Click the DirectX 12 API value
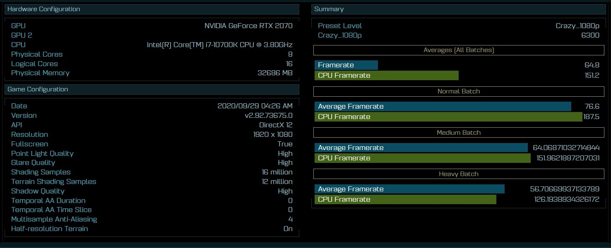The image size is (611, 248). tap(276, 125)
